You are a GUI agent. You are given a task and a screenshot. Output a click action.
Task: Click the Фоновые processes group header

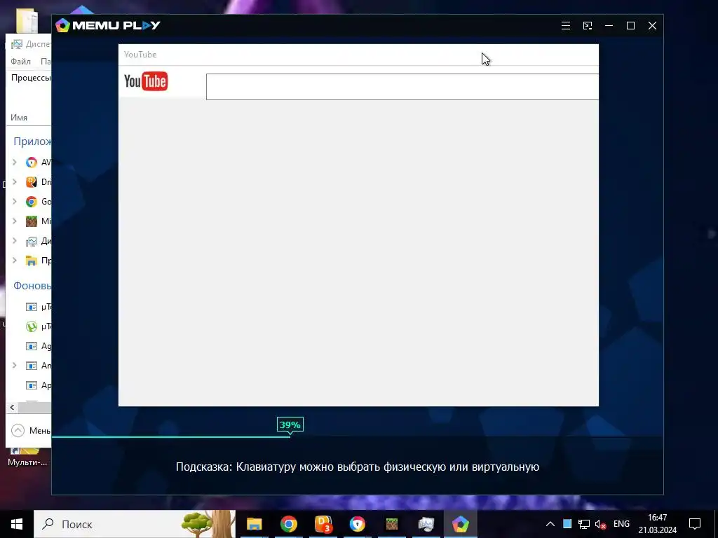click(x=32, y=286)
